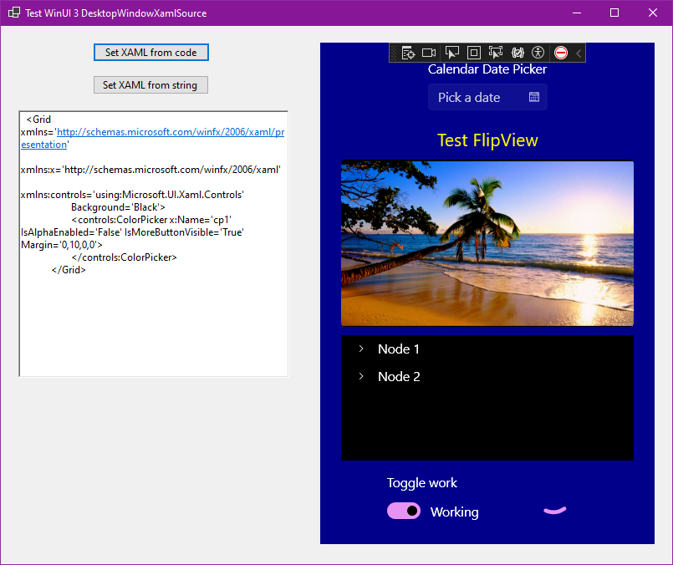Click the pink curved slider control
This screenshot has height=565, width=673.
(554, 510)
